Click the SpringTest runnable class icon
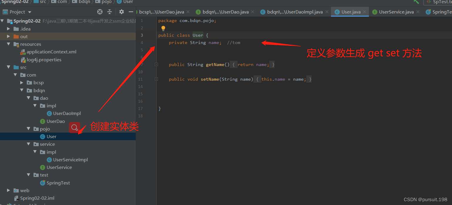The width and height of the screenshot is (452, 205). coord(43,183)
